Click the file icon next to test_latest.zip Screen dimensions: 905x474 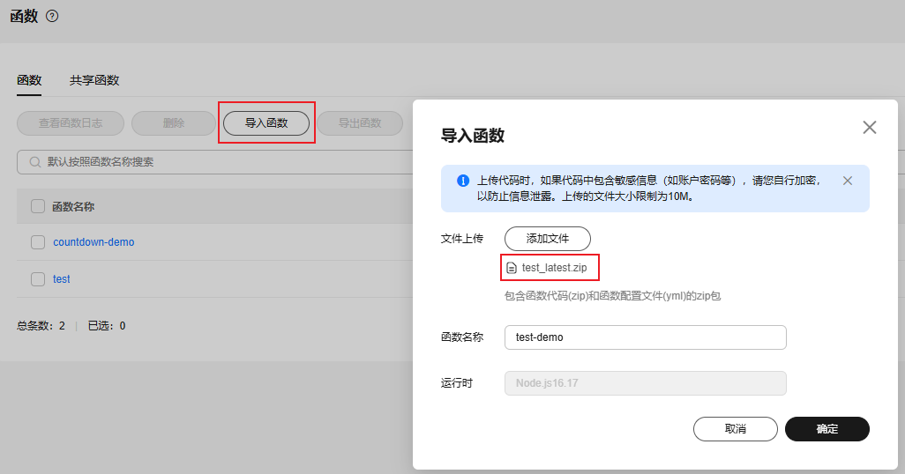(x=511, y=267)
